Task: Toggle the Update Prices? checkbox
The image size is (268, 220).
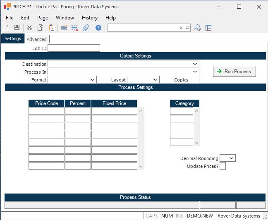Action: coord(223,166)
